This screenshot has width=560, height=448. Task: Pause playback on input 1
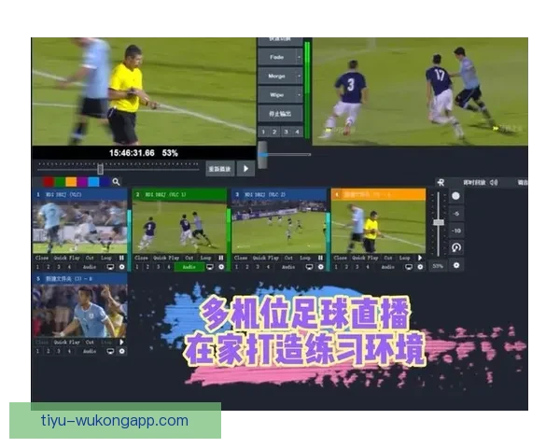click(x=121, y=257)
